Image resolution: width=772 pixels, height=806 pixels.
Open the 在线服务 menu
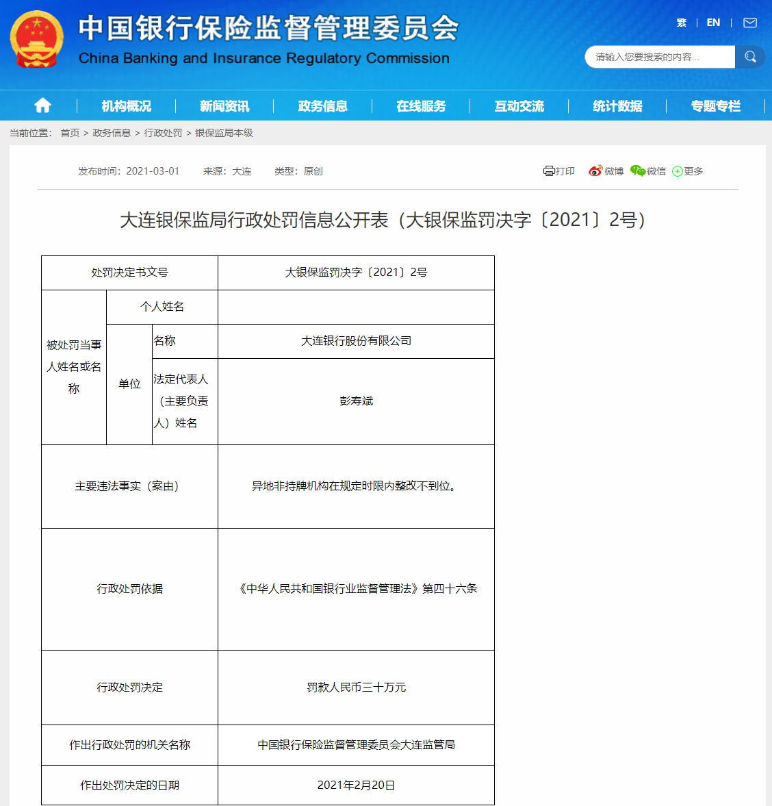(421, 106)
